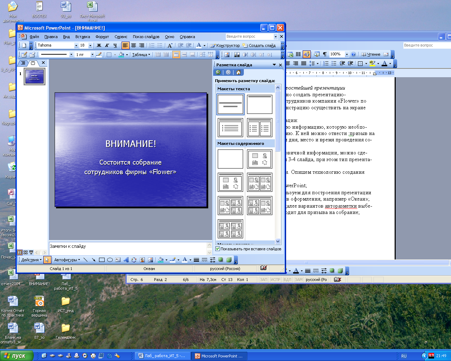Open the Справка menu
This screenshot has width=451, height=361.
click(187, 37)
